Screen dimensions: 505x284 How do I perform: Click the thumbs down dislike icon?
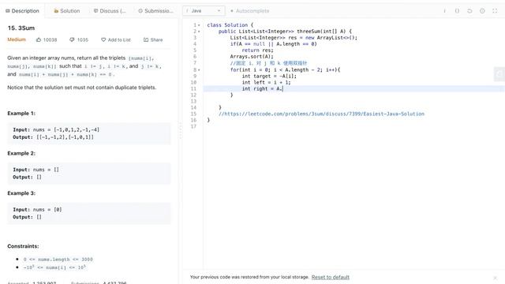pos(72,39)
